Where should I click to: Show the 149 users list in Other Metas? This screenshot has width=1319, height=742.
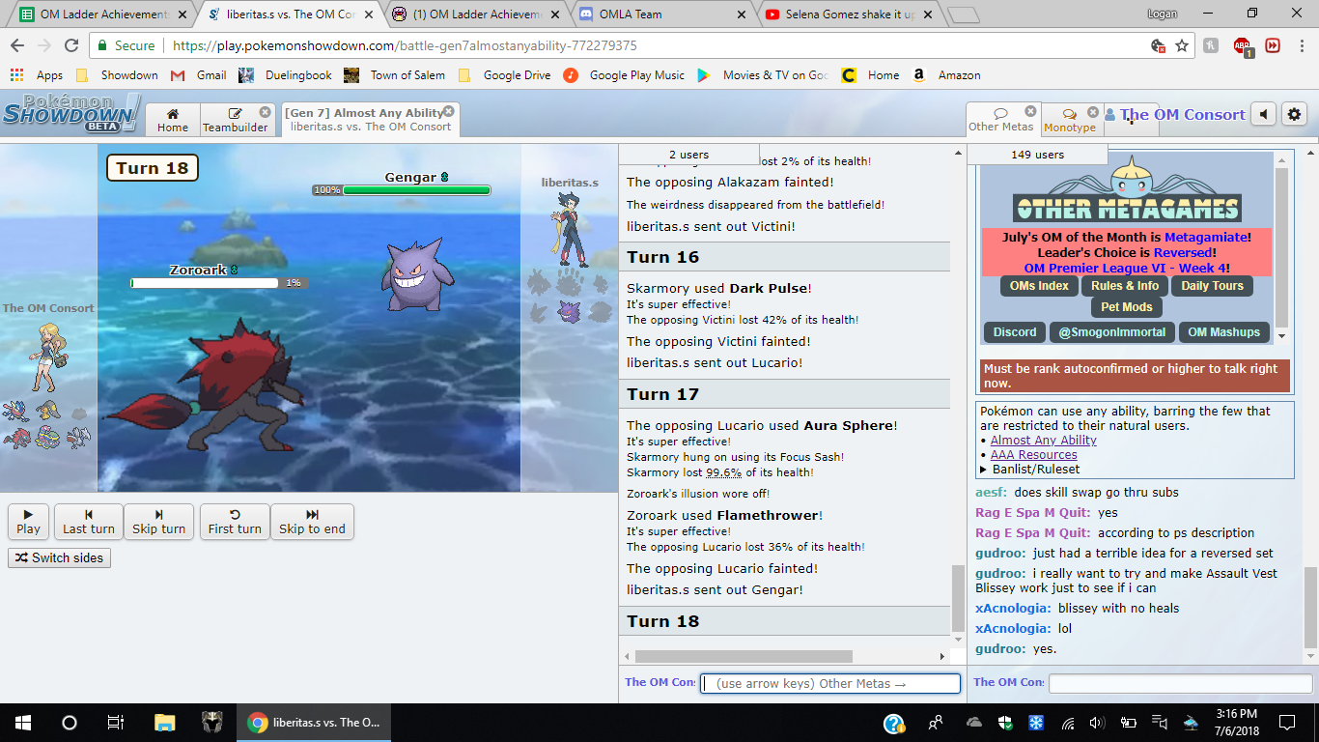(x=1037, y=155)
